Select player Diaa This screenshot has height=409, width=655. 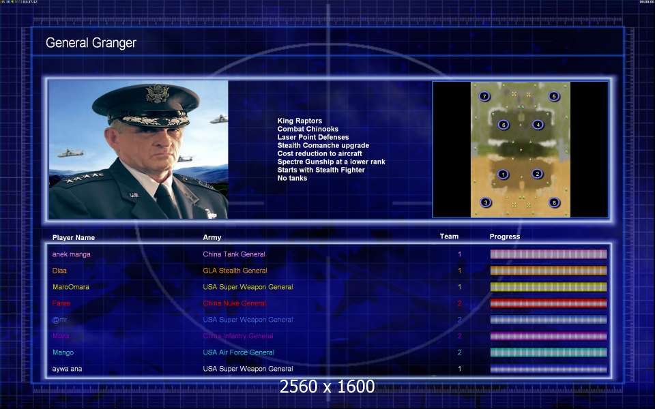[59, 271]
